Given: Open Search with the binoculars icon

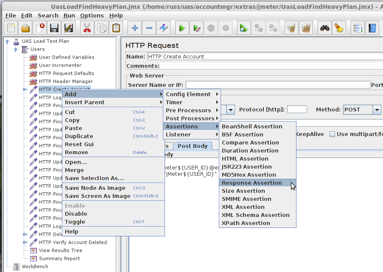Looking at the screenshot, I should click(324, 28).
